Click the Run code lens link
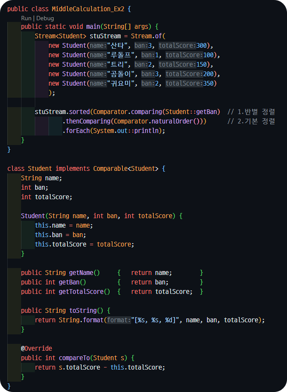This screenshot has height=392, width=287. (26, 18)
